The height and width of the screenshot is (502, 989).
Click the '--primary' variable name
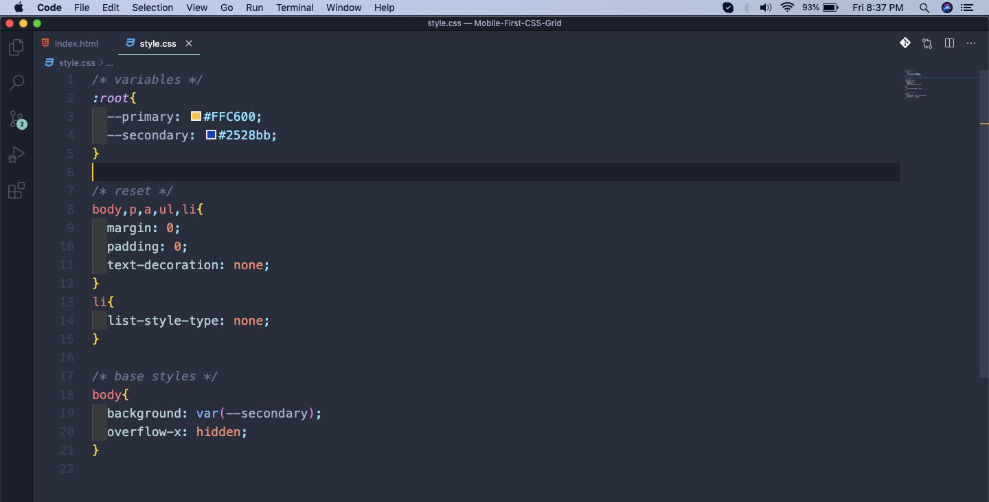pyautogui.click(x=140, y=116)
